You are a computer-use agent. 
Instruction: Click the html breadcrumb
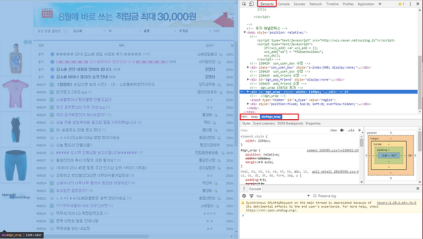click(x=244, y=117)
